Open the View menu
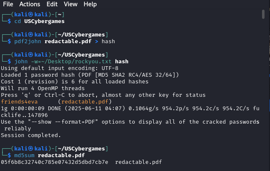This screenshot has height=171, width=270. pos(71,4)
